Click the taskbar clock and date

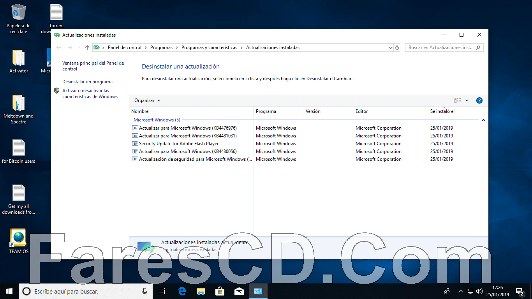497,291
